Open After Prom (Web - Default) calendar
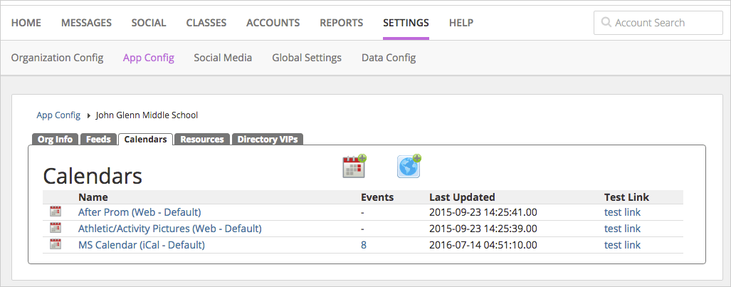731x287 pixels. (x=140, y=212)
